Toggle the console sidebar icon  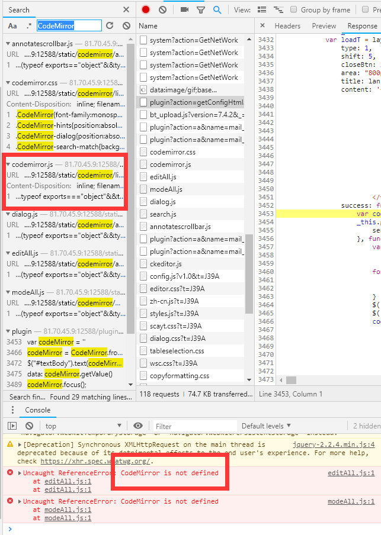pyautogui.click(x=12, y=426)
